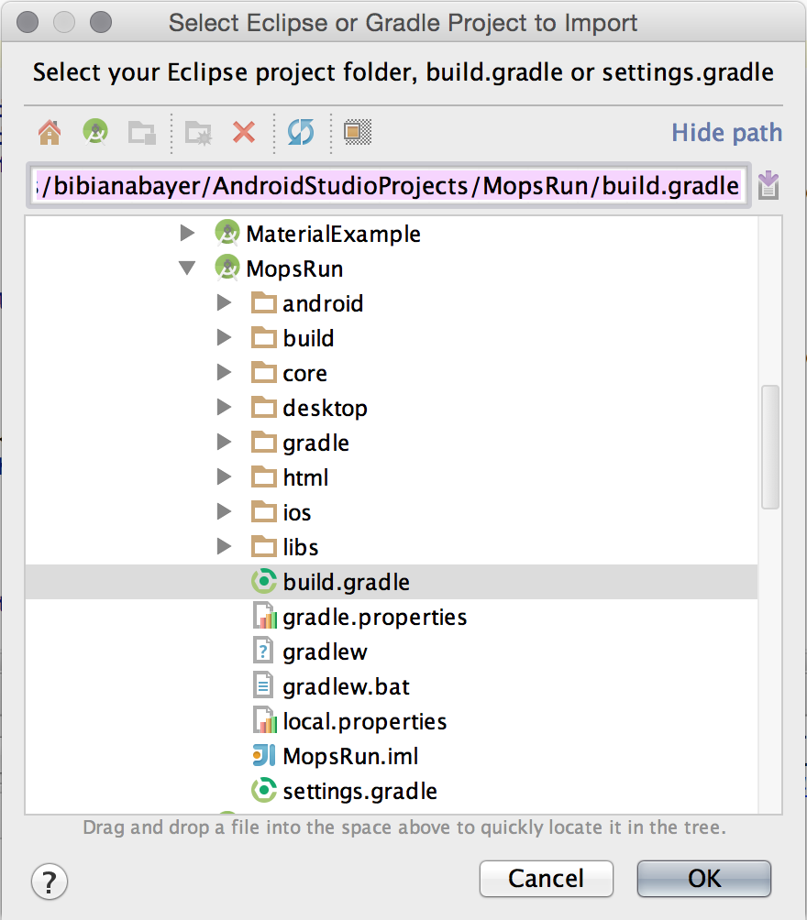
Task: Open help with question mark button
Action: (50, 882)
